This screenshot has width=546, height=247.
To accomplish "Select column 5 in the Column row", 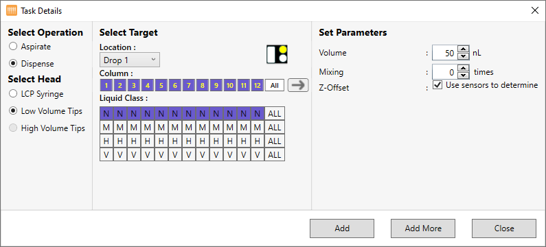I will 161,85.
